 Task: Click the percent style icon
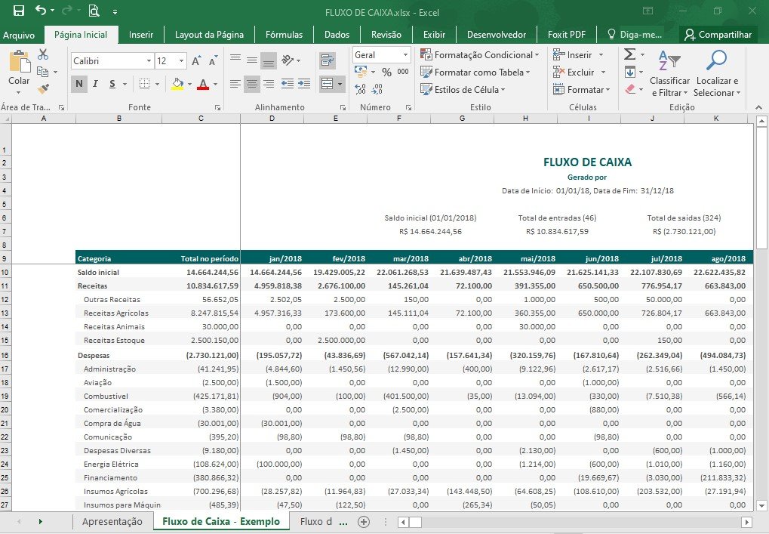point(386,73)
